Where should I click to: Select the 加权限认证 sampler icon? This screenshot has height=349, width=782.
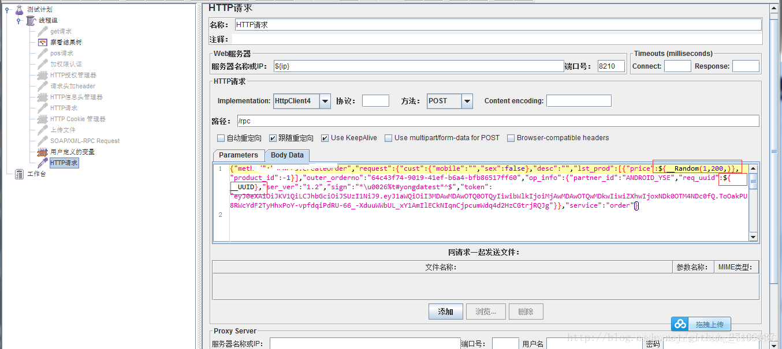[x=43, y=64]
